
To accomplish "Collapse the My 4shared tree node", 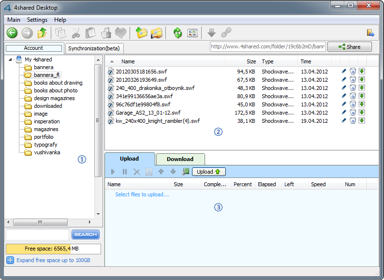I will tap(10, 59).
